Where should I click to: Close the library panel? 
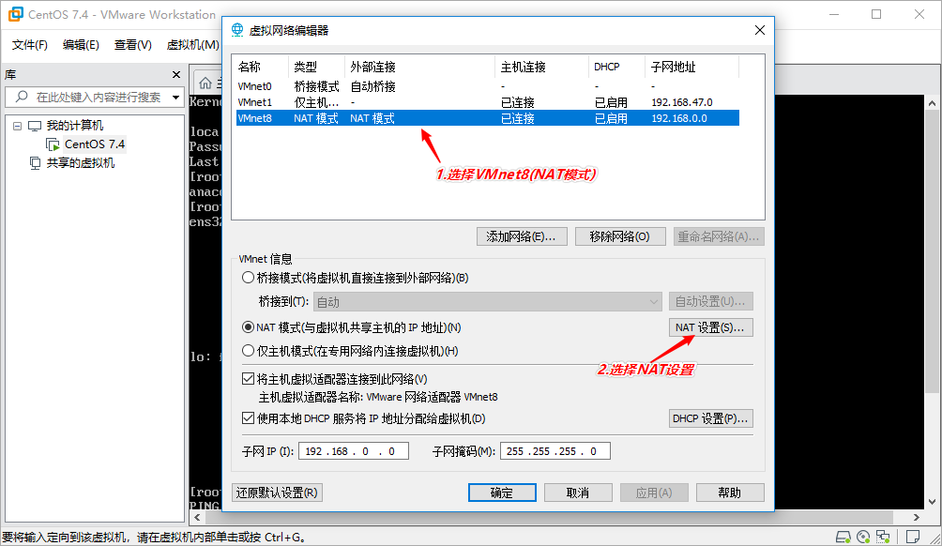pos(176,74)
